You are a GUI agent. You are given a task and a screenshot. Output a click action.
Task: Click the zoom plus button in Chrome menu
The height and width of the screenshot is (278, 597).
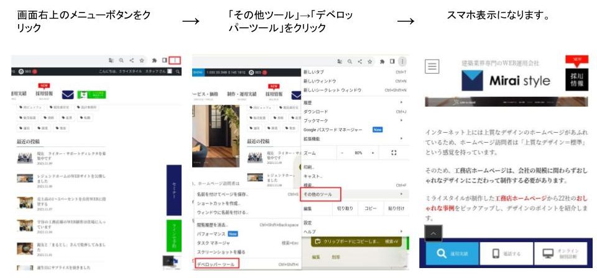pyautogui.click(x=373, y=152)
